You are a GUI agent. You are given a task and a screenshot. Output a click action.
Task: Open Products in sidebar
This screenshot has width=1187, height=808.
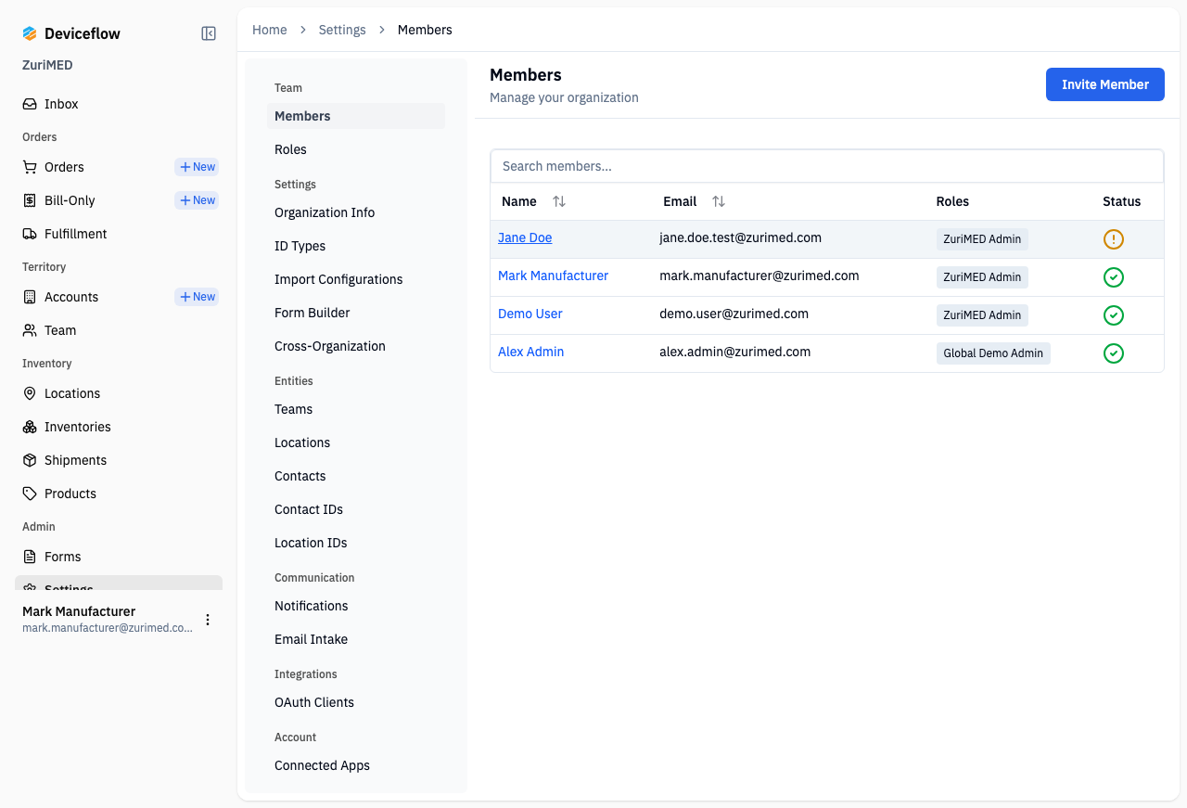pos(119,494)
